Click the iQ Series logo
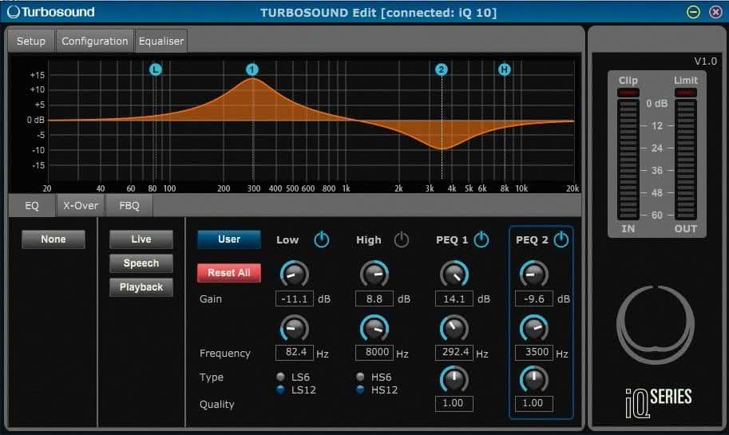The width and height of the screenshot is (729, 435). pyautogui.click(x=658, y=402)
